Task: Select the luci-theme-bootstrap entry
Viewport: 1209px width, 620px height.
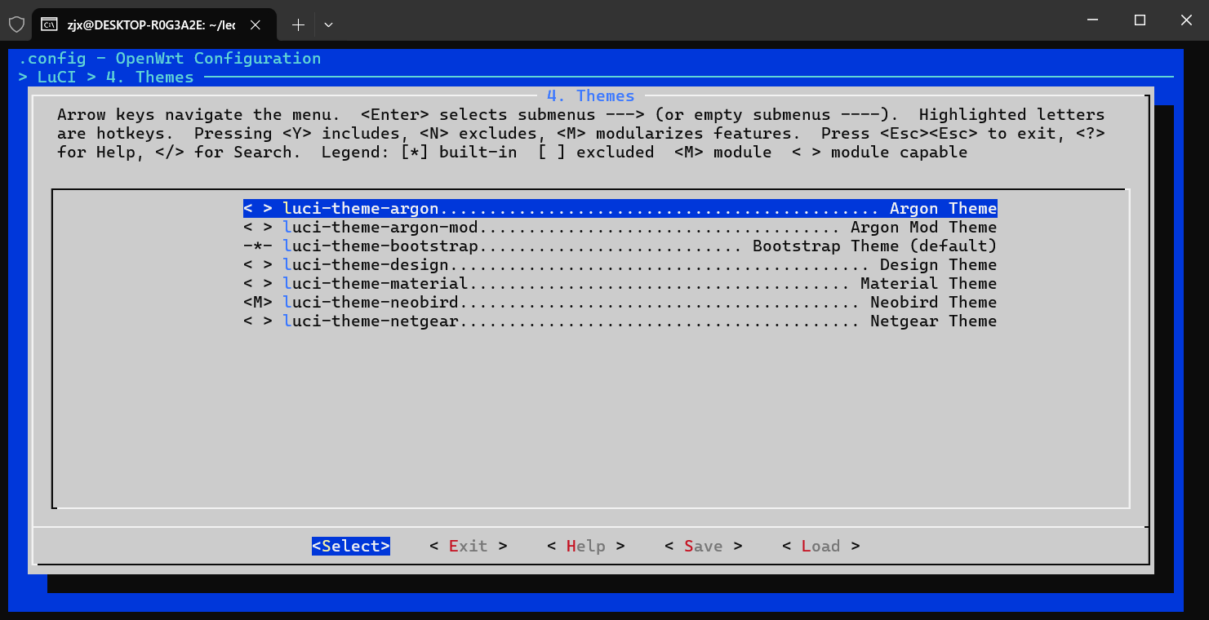Action: coord(380,246)
